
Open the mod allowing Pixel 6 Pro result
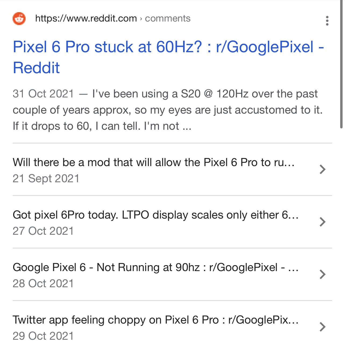coord(153,162)
